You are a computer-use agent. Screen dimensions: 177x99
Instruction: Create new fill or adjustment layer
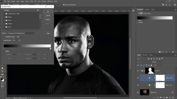pos(164,98)
